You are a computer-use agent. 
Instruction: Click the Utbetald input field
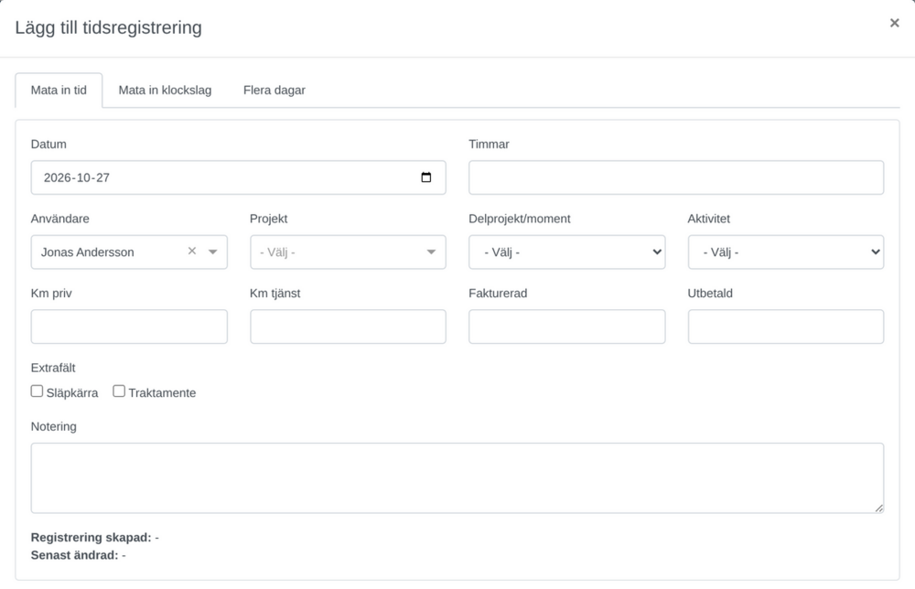point(785,327)
